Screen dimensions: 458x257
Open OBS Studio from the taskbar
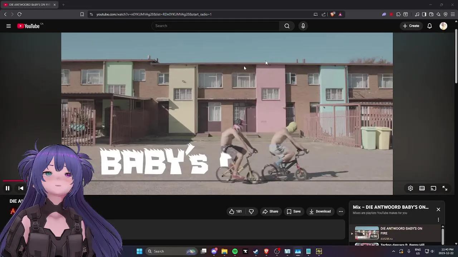[277, 251]
